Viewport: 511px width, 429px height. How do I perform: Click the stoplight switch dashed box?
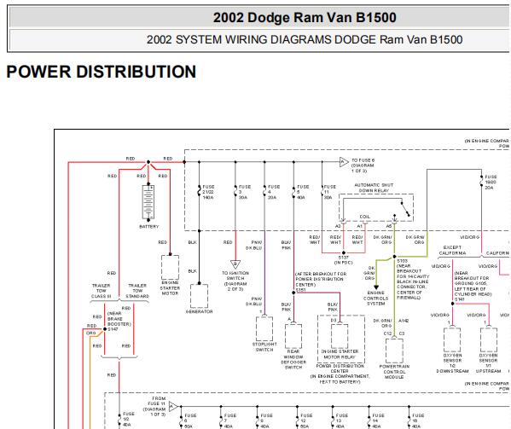pos(264,328)
